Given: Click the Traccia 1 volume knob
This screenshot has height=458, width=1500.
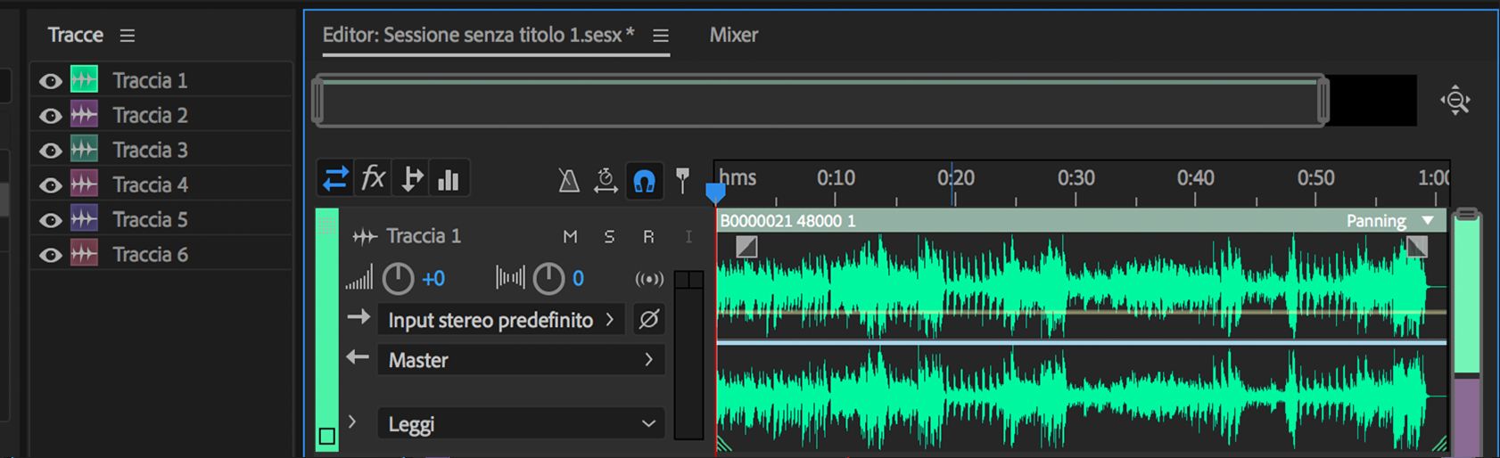Looking at the screenshot, I should 398,279.
